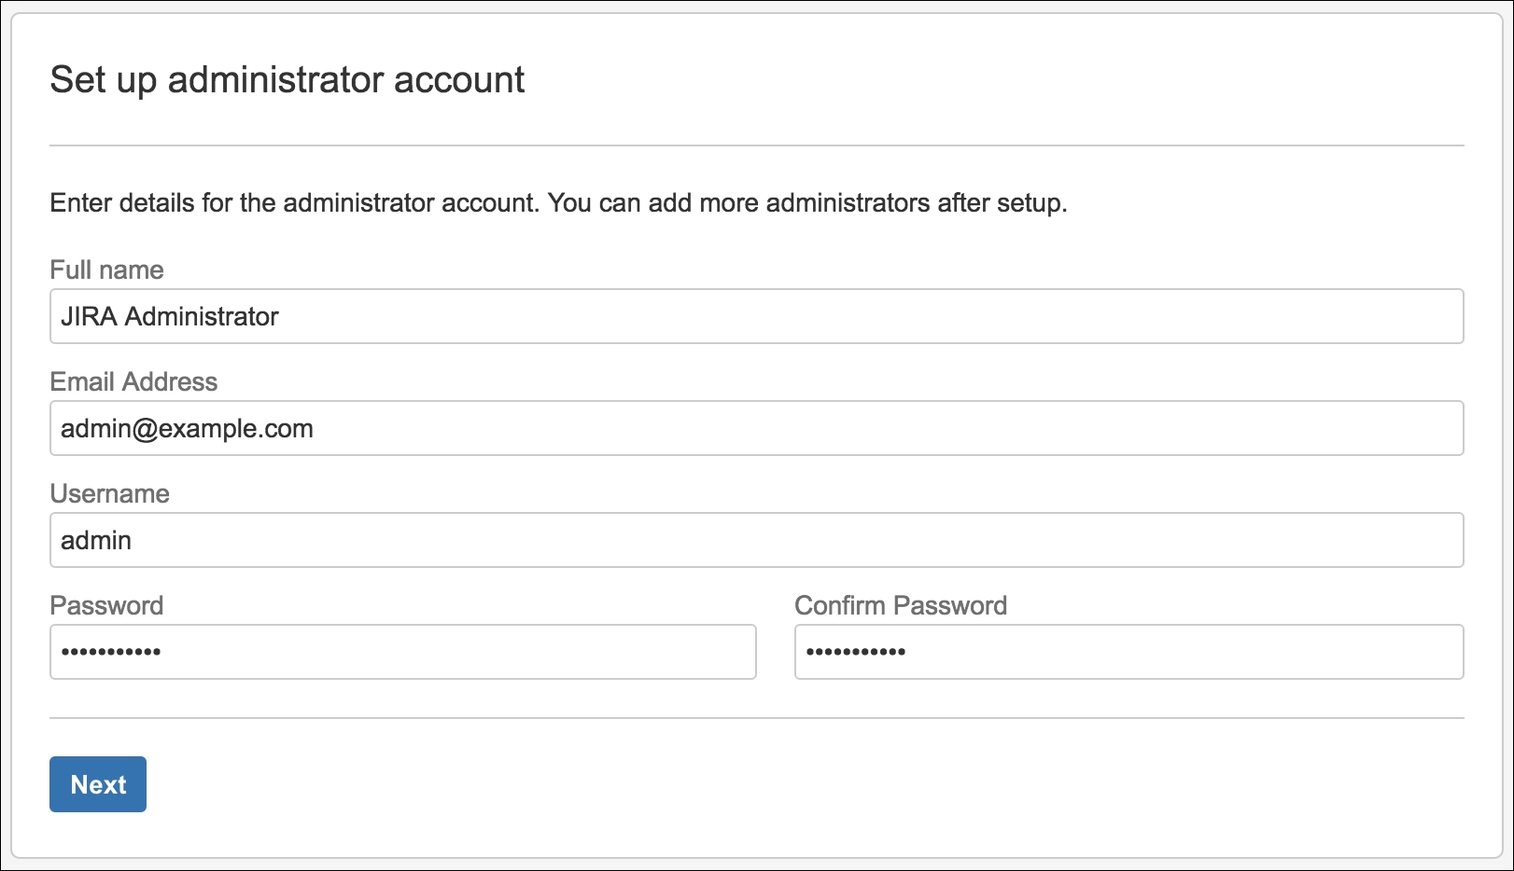The height and width of the screenshot is (871, 1514).
Task: Click into the Username text box
Action: click(x=756, y=540)
